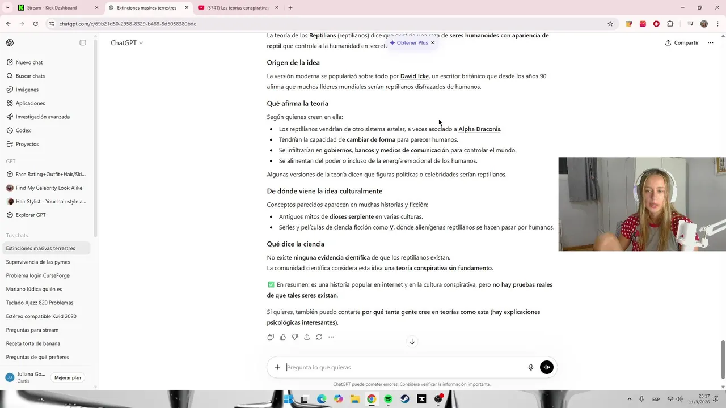This screenshot has width=726, height=408.
Task: Open the Chrome extensions puzzle menu
Action: 670,24
